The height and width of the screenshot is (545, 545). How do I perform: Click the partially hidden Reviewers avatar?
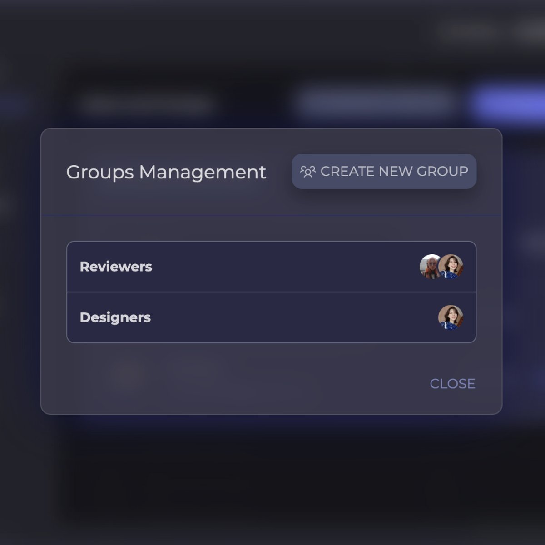coord(428,267)
